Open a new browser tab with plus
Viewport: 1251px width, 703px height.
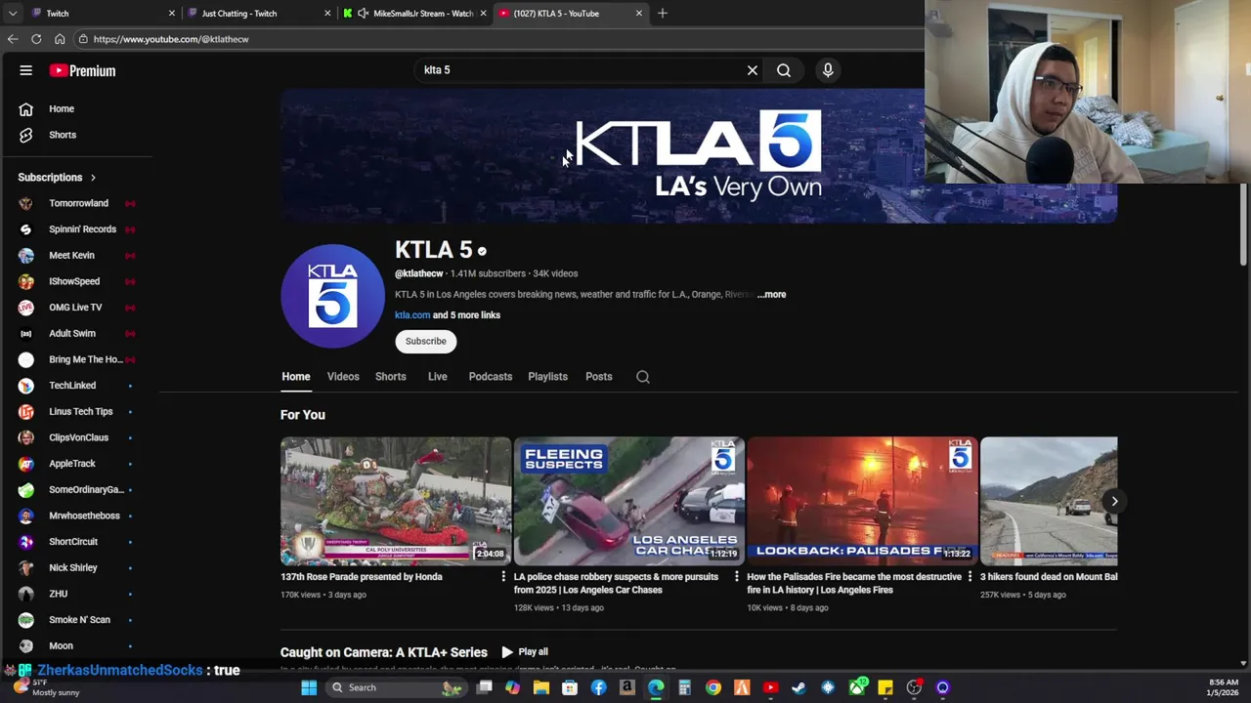coord(663,14)
